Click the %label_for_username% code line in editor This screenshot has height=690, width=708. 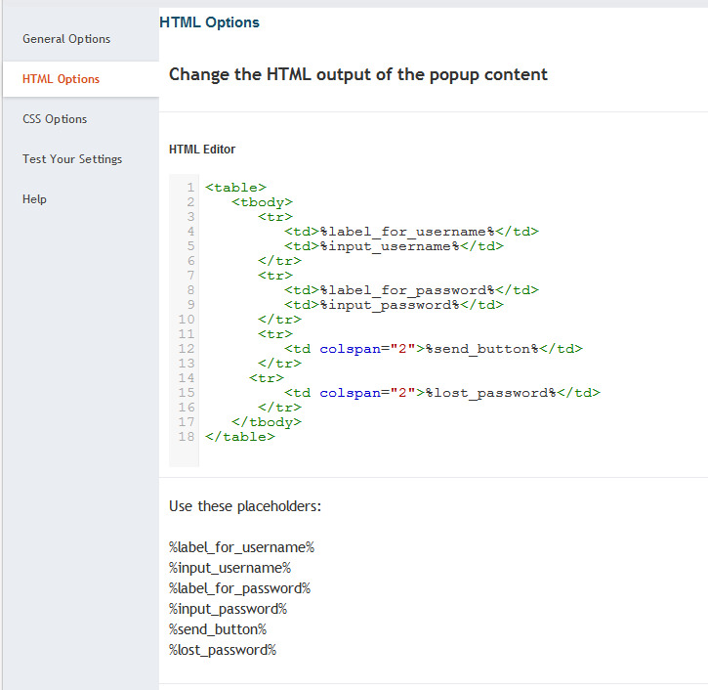click(411, 231)
